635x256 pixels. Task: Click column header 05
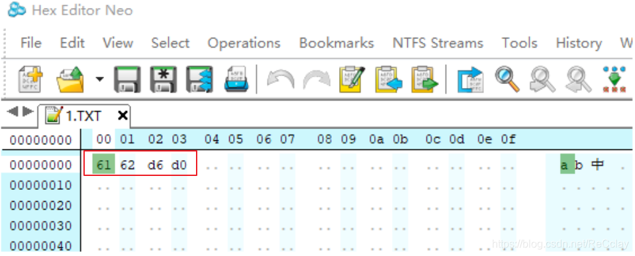point(235,140)
